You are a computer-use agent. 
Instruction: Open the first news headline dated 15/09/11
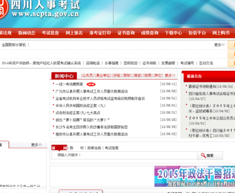click(x=69, y=85)
